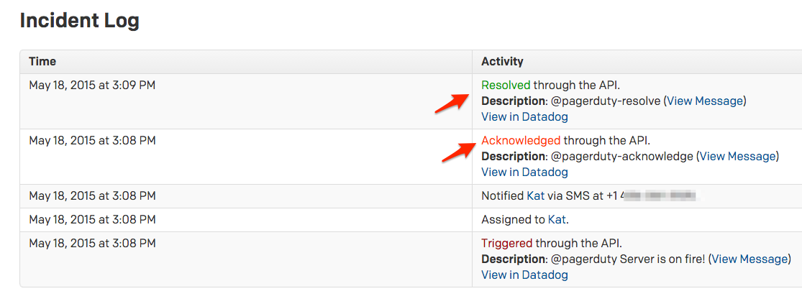Click the blurred SMS phone number
Viewport: 802px width, 304px height.
660,195
